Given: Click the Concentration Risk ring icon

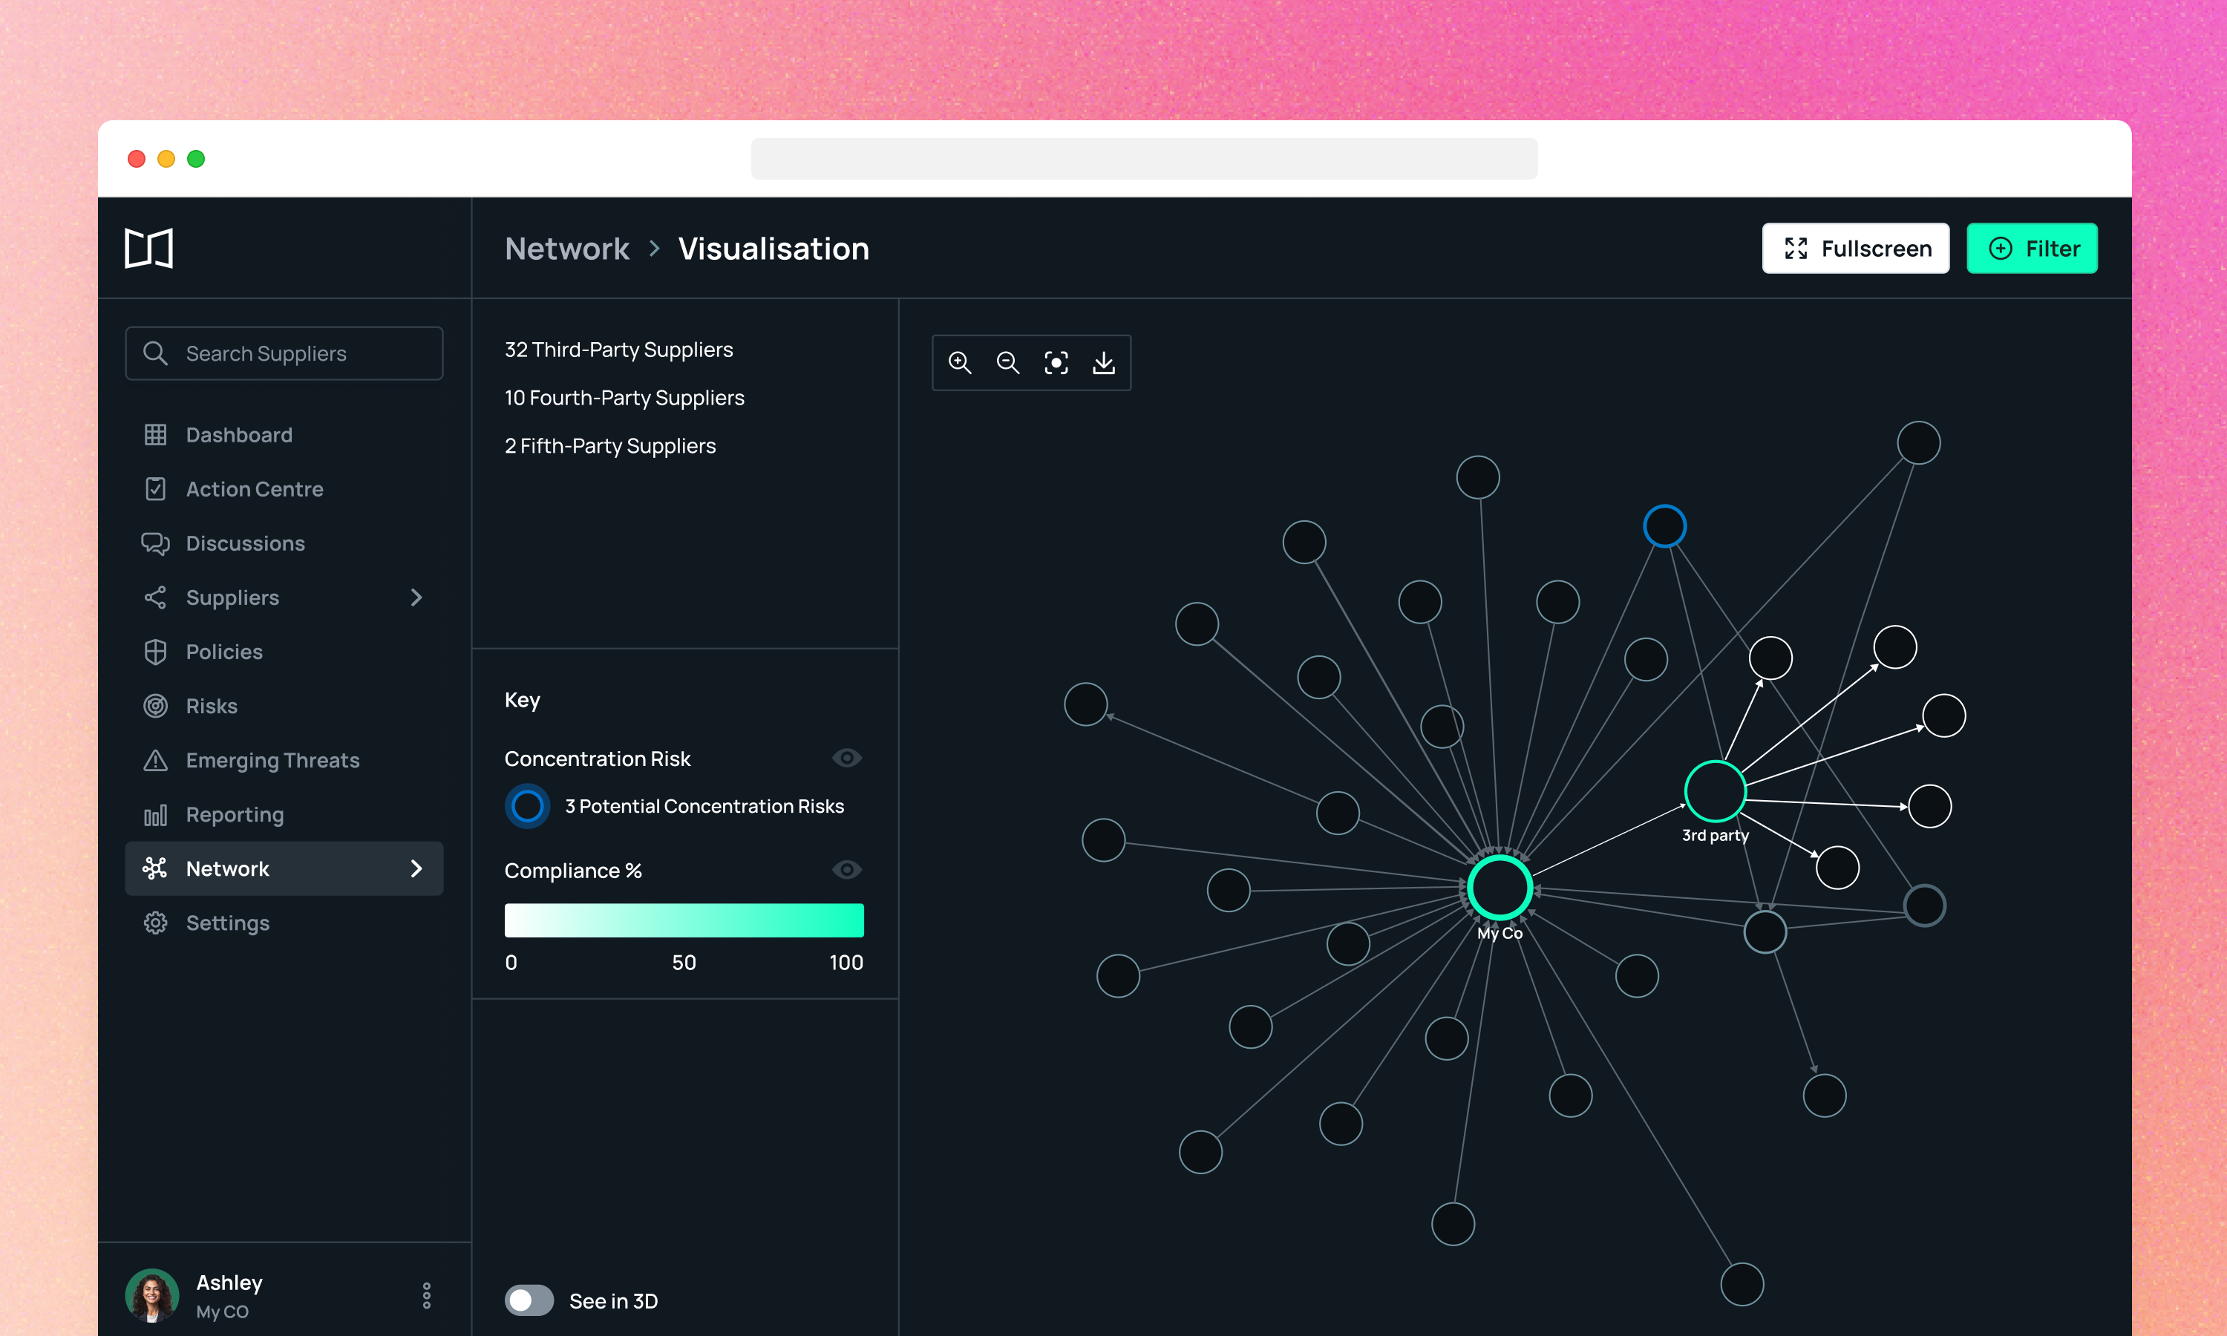Looking at the screenshot, I should coord(528,806).
